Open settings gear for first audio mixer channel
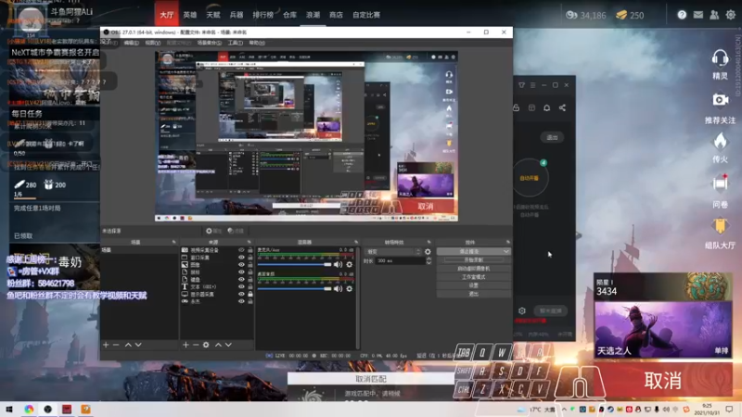742x417 pixels. click(350, 265)
